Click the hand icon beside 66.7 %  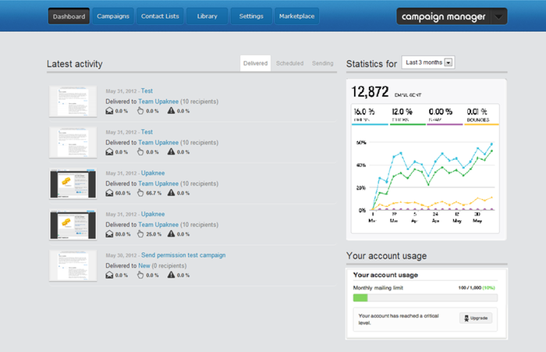[x=140, y=193]
